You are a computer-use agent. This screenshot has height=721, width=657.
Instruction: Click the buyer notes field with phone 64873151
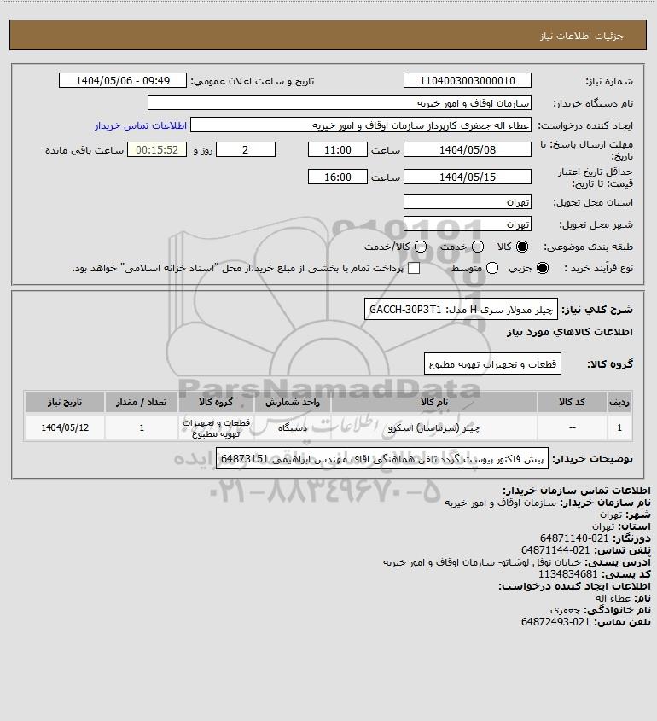(x=382, y=458)
